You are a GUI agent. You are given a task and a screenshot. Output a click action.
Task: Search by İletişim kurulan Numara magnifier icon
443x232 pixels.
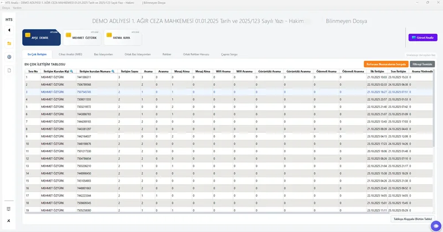[114, 71]
